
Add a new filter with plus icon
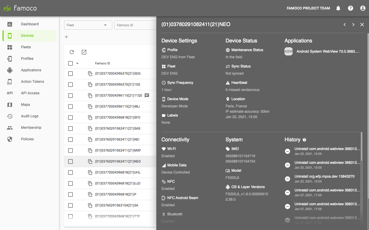pyautogui.click(x=66, y=37)
